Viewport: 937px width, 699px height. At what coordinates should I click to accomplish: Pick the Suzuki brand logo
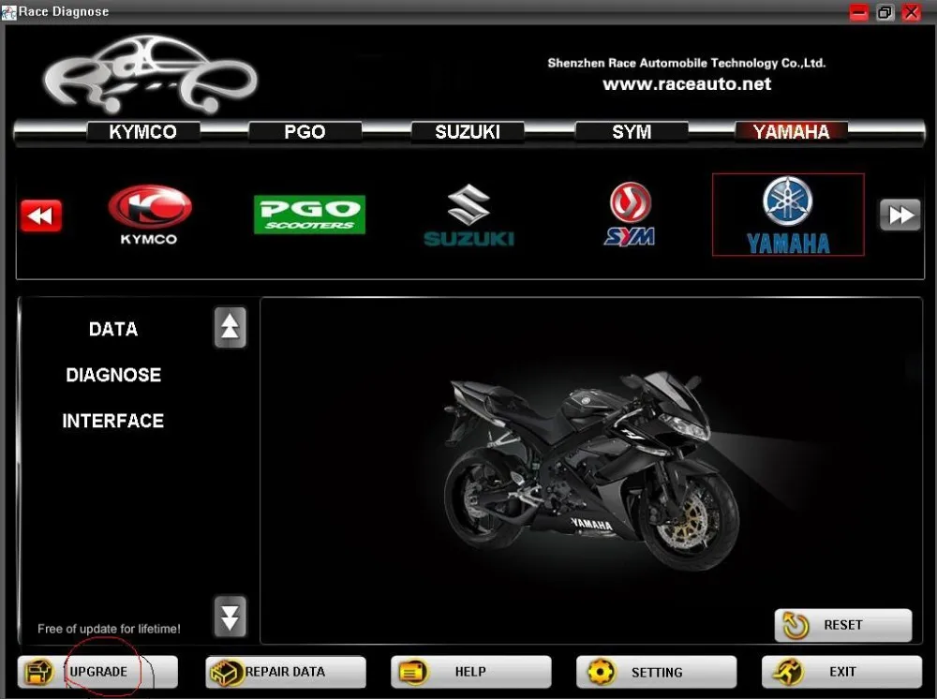[x=468, y=216]
